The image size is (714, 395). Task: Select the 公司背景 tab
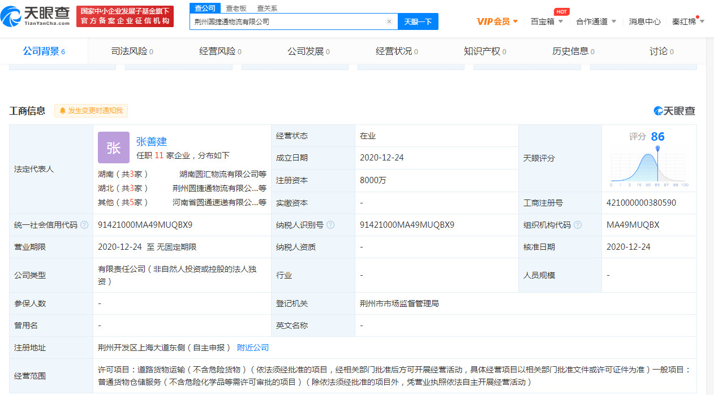point(44,51)
